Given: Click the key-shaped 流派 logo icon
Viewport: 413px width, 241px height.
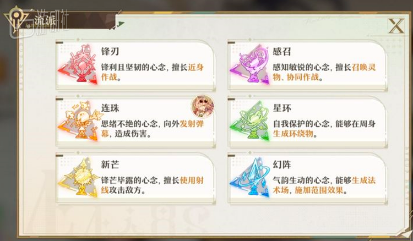Looking at the screenshot, I should (17, 19).
